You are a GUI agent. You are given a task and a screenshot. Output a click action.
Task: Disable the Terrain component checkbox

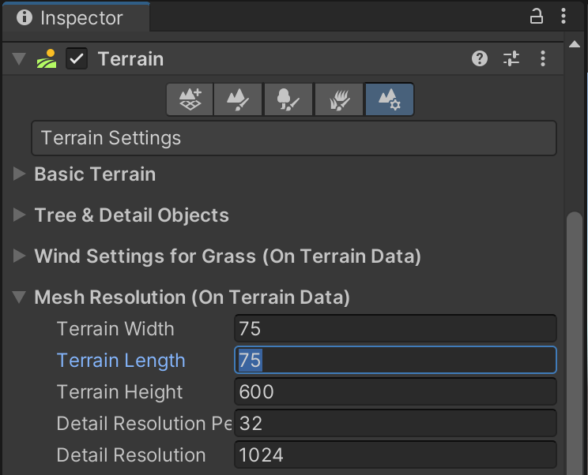(x=77, y=58)
